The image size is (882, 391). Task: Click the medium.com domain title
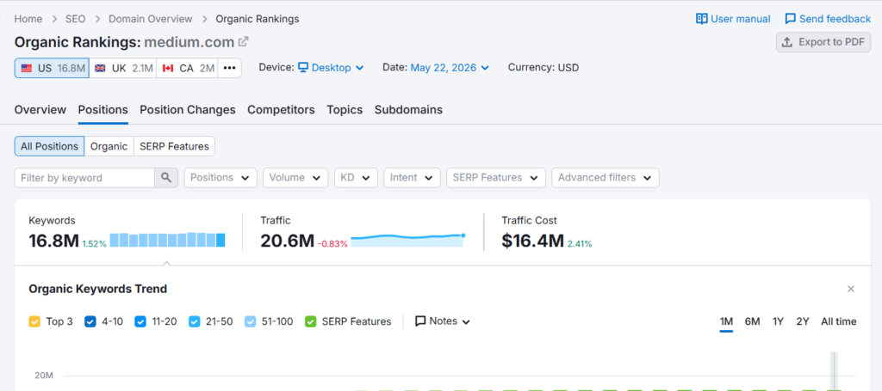(189, 42)
